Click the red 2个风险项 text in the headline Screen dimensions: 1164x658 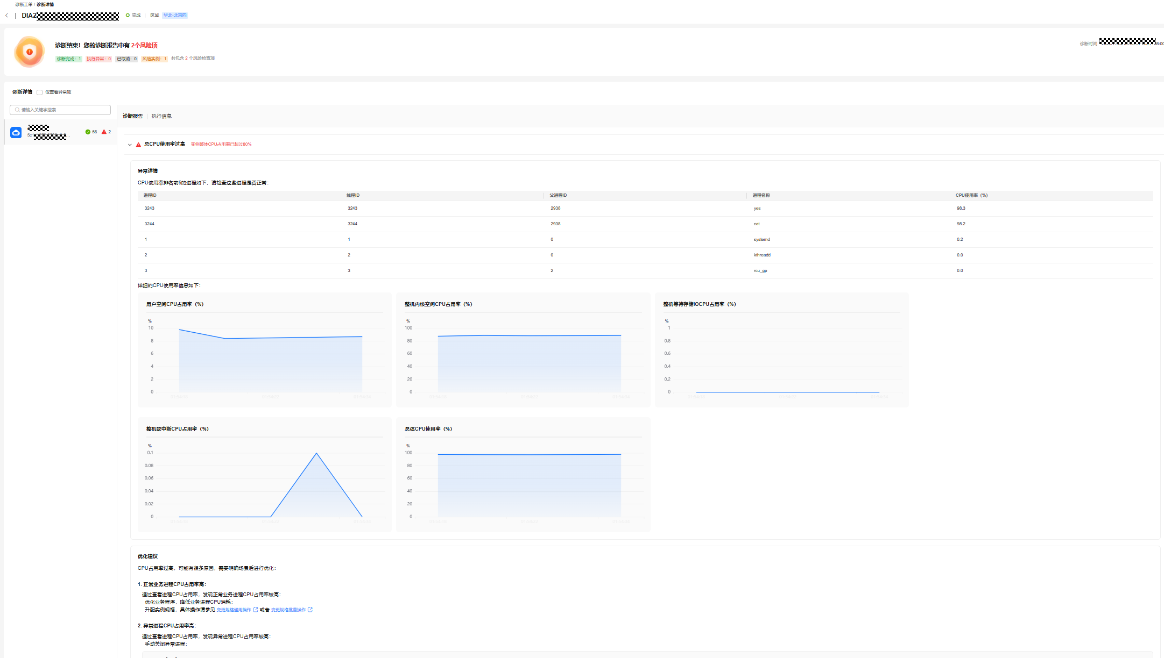coord(144,46)
